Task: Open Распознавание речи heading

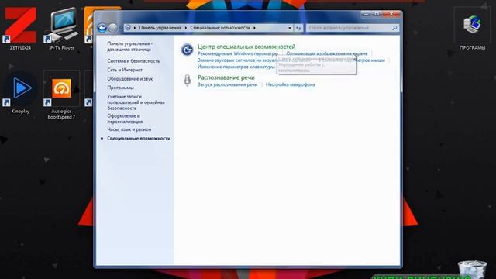Action: click(x=226, y=77)
